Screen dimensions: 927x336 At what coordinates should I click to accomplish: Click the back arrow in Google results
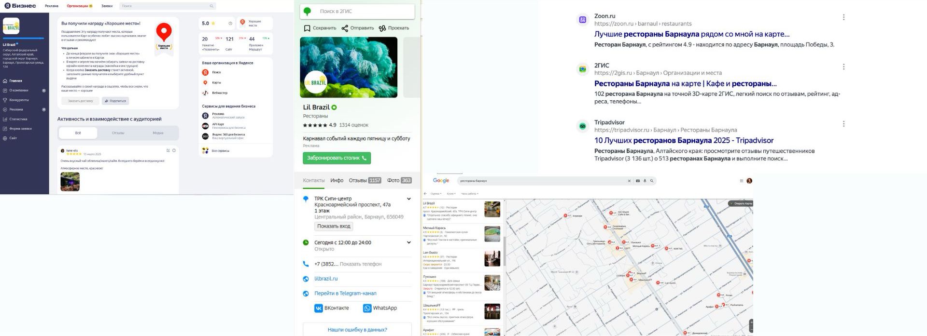coord(425,193)
